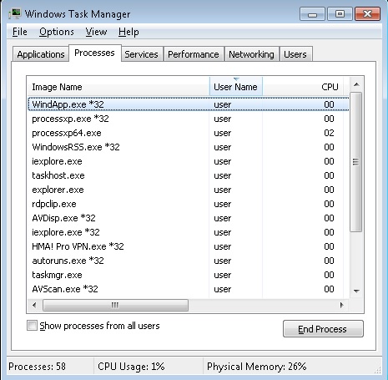Sort processes by CPU column
Viewport: 388px width, 380px height.
(303, 87)
